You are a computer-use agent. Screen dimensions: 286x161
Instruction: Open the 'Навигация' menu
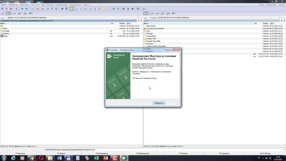pyautogui.click(x=24, y=5)
